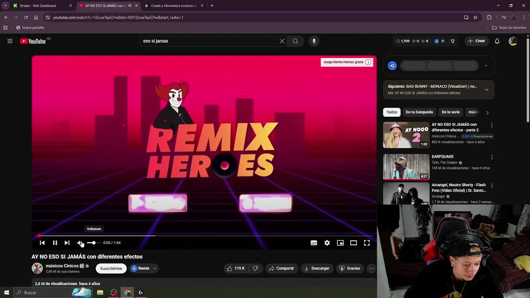This screenshot has height=298, width=530.
Task: Open the notifications bell
Action: pyautogui.click(x=497, y=41)
